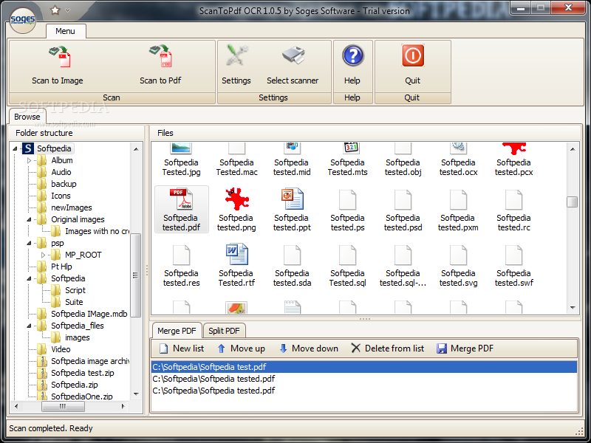Select the Softpedia Tested.rtf Word icon
The height and width of the screenshot is (443, 591).
point(236,265)
